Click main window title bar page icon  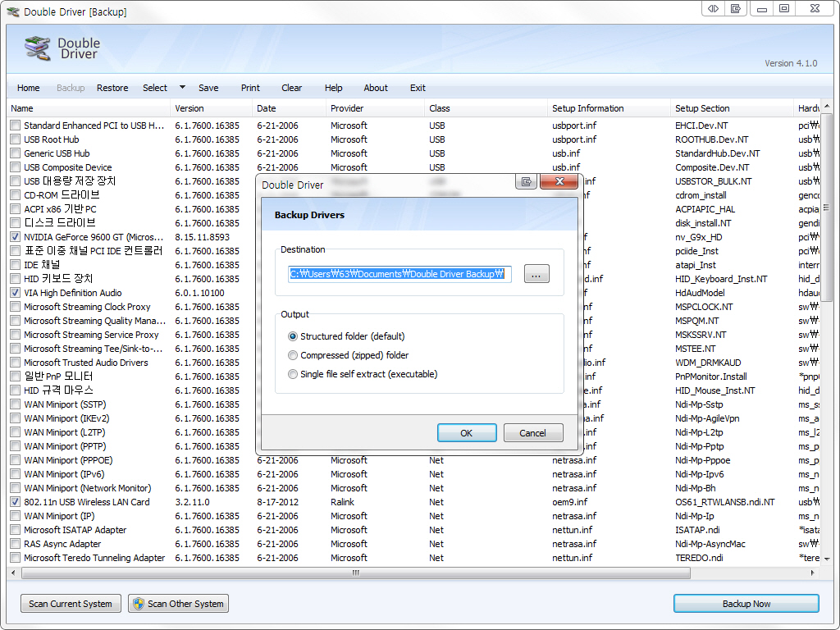click(x=736, y=8)
